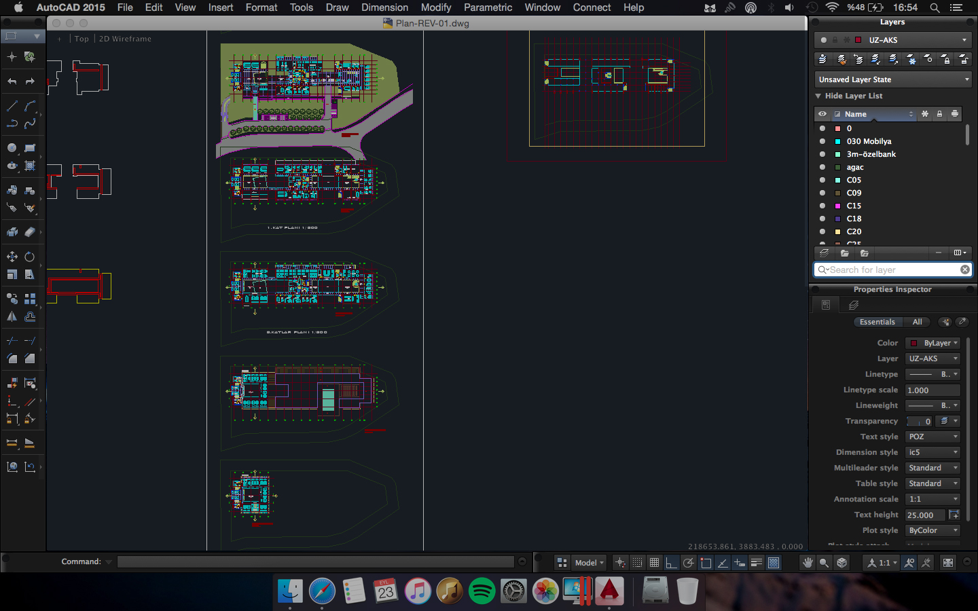Sort layers by the Name column header
Screen dimensions: 978x611
click(x=875, y=114)
